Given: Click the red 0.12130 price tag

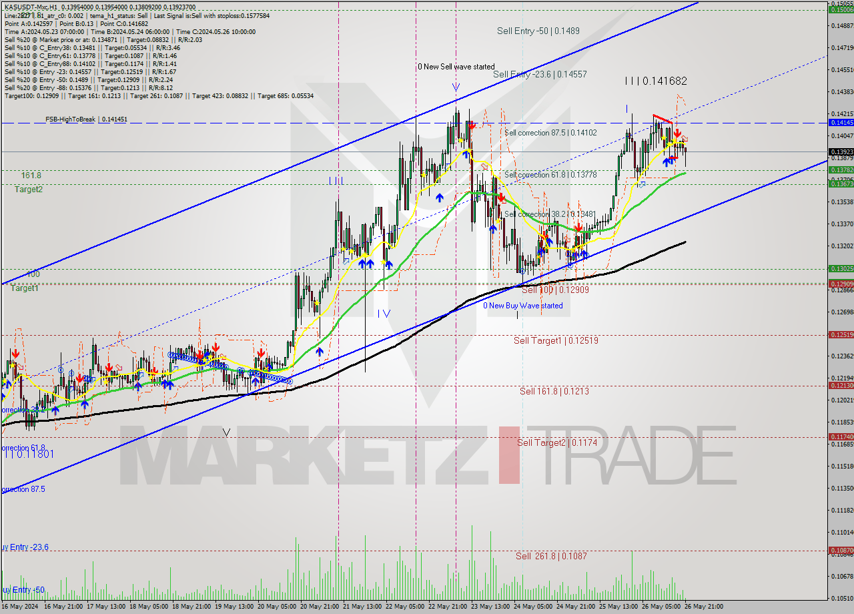Looking at the screenshot, I should pyautogui.click(x=841, y=386).
